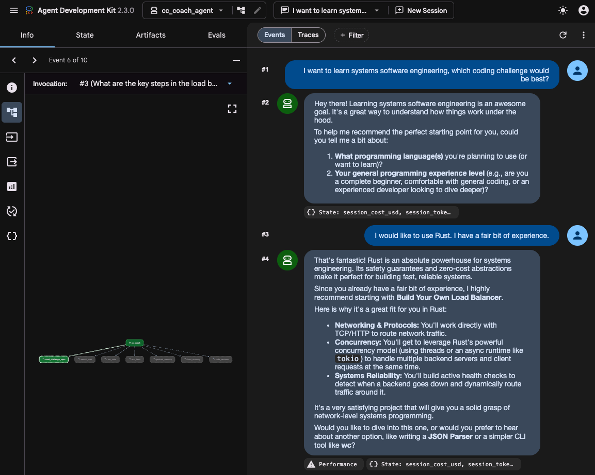Select the graph view sidebar icon
Screen dimensions: 595x475
point(12,112)
